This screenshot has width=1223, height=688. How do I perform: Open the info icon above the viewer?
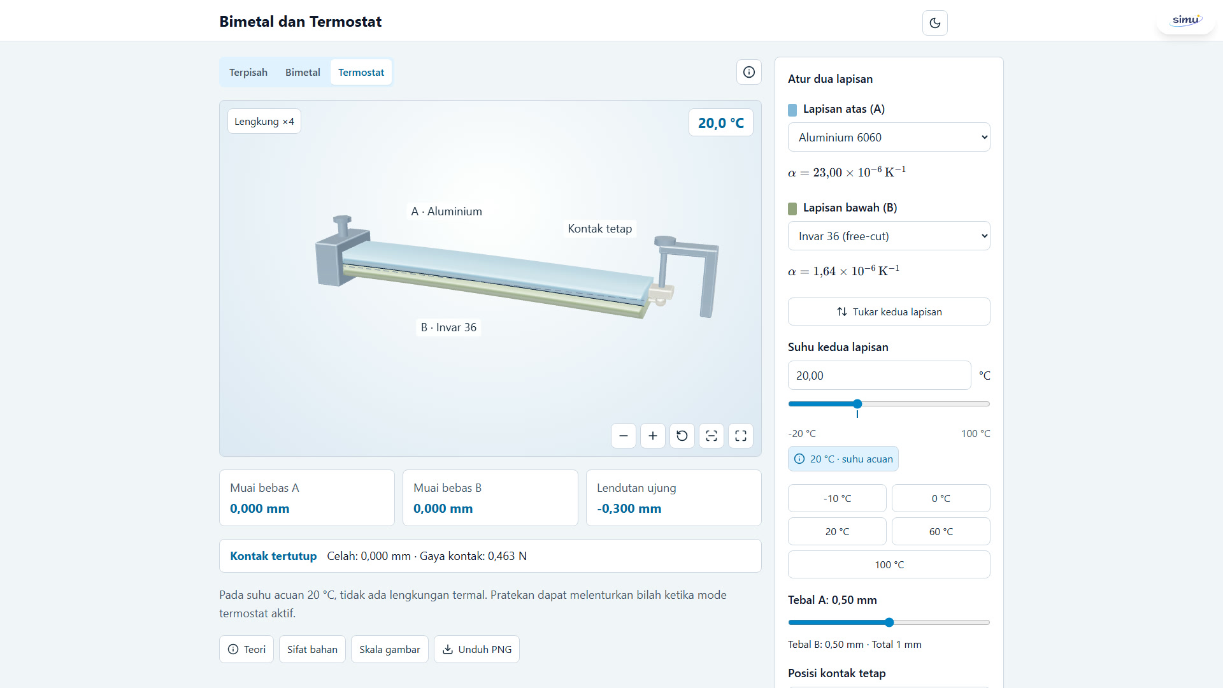749,72
